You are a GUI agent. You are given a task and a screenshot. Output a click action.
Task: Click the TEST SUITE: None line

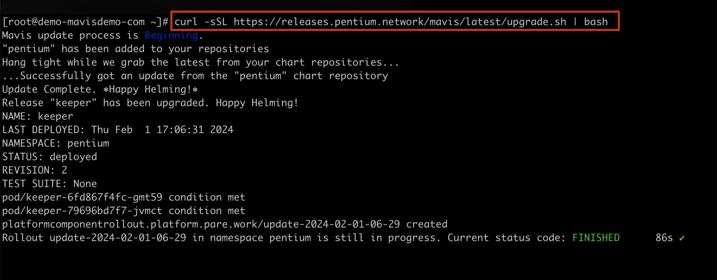[49, 184]
